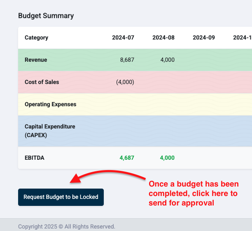
Task: Click empty Operating Expenses cell for 2024-07
Action: click(123, 104)
